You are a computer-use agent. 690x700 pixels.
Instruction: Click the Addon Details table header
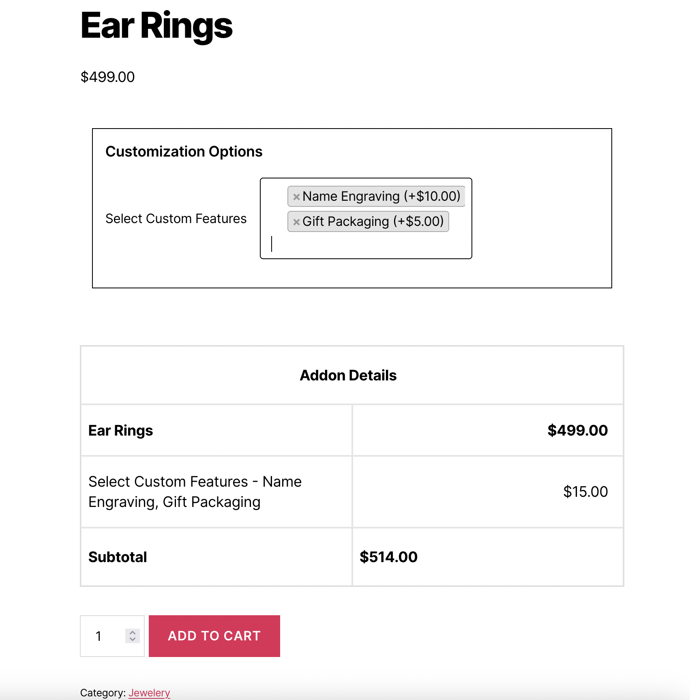click(348, 376)
